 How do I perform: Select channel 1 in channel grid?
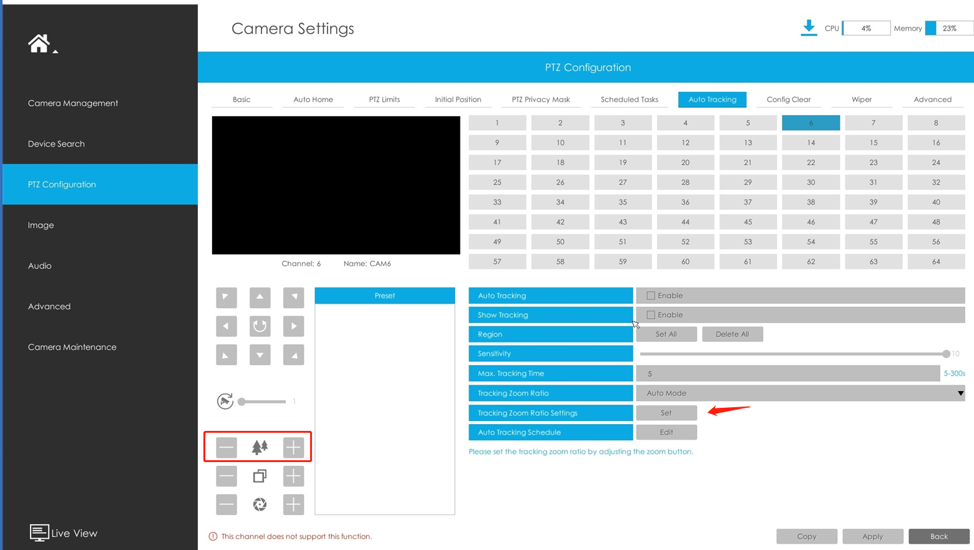(497, 123)
